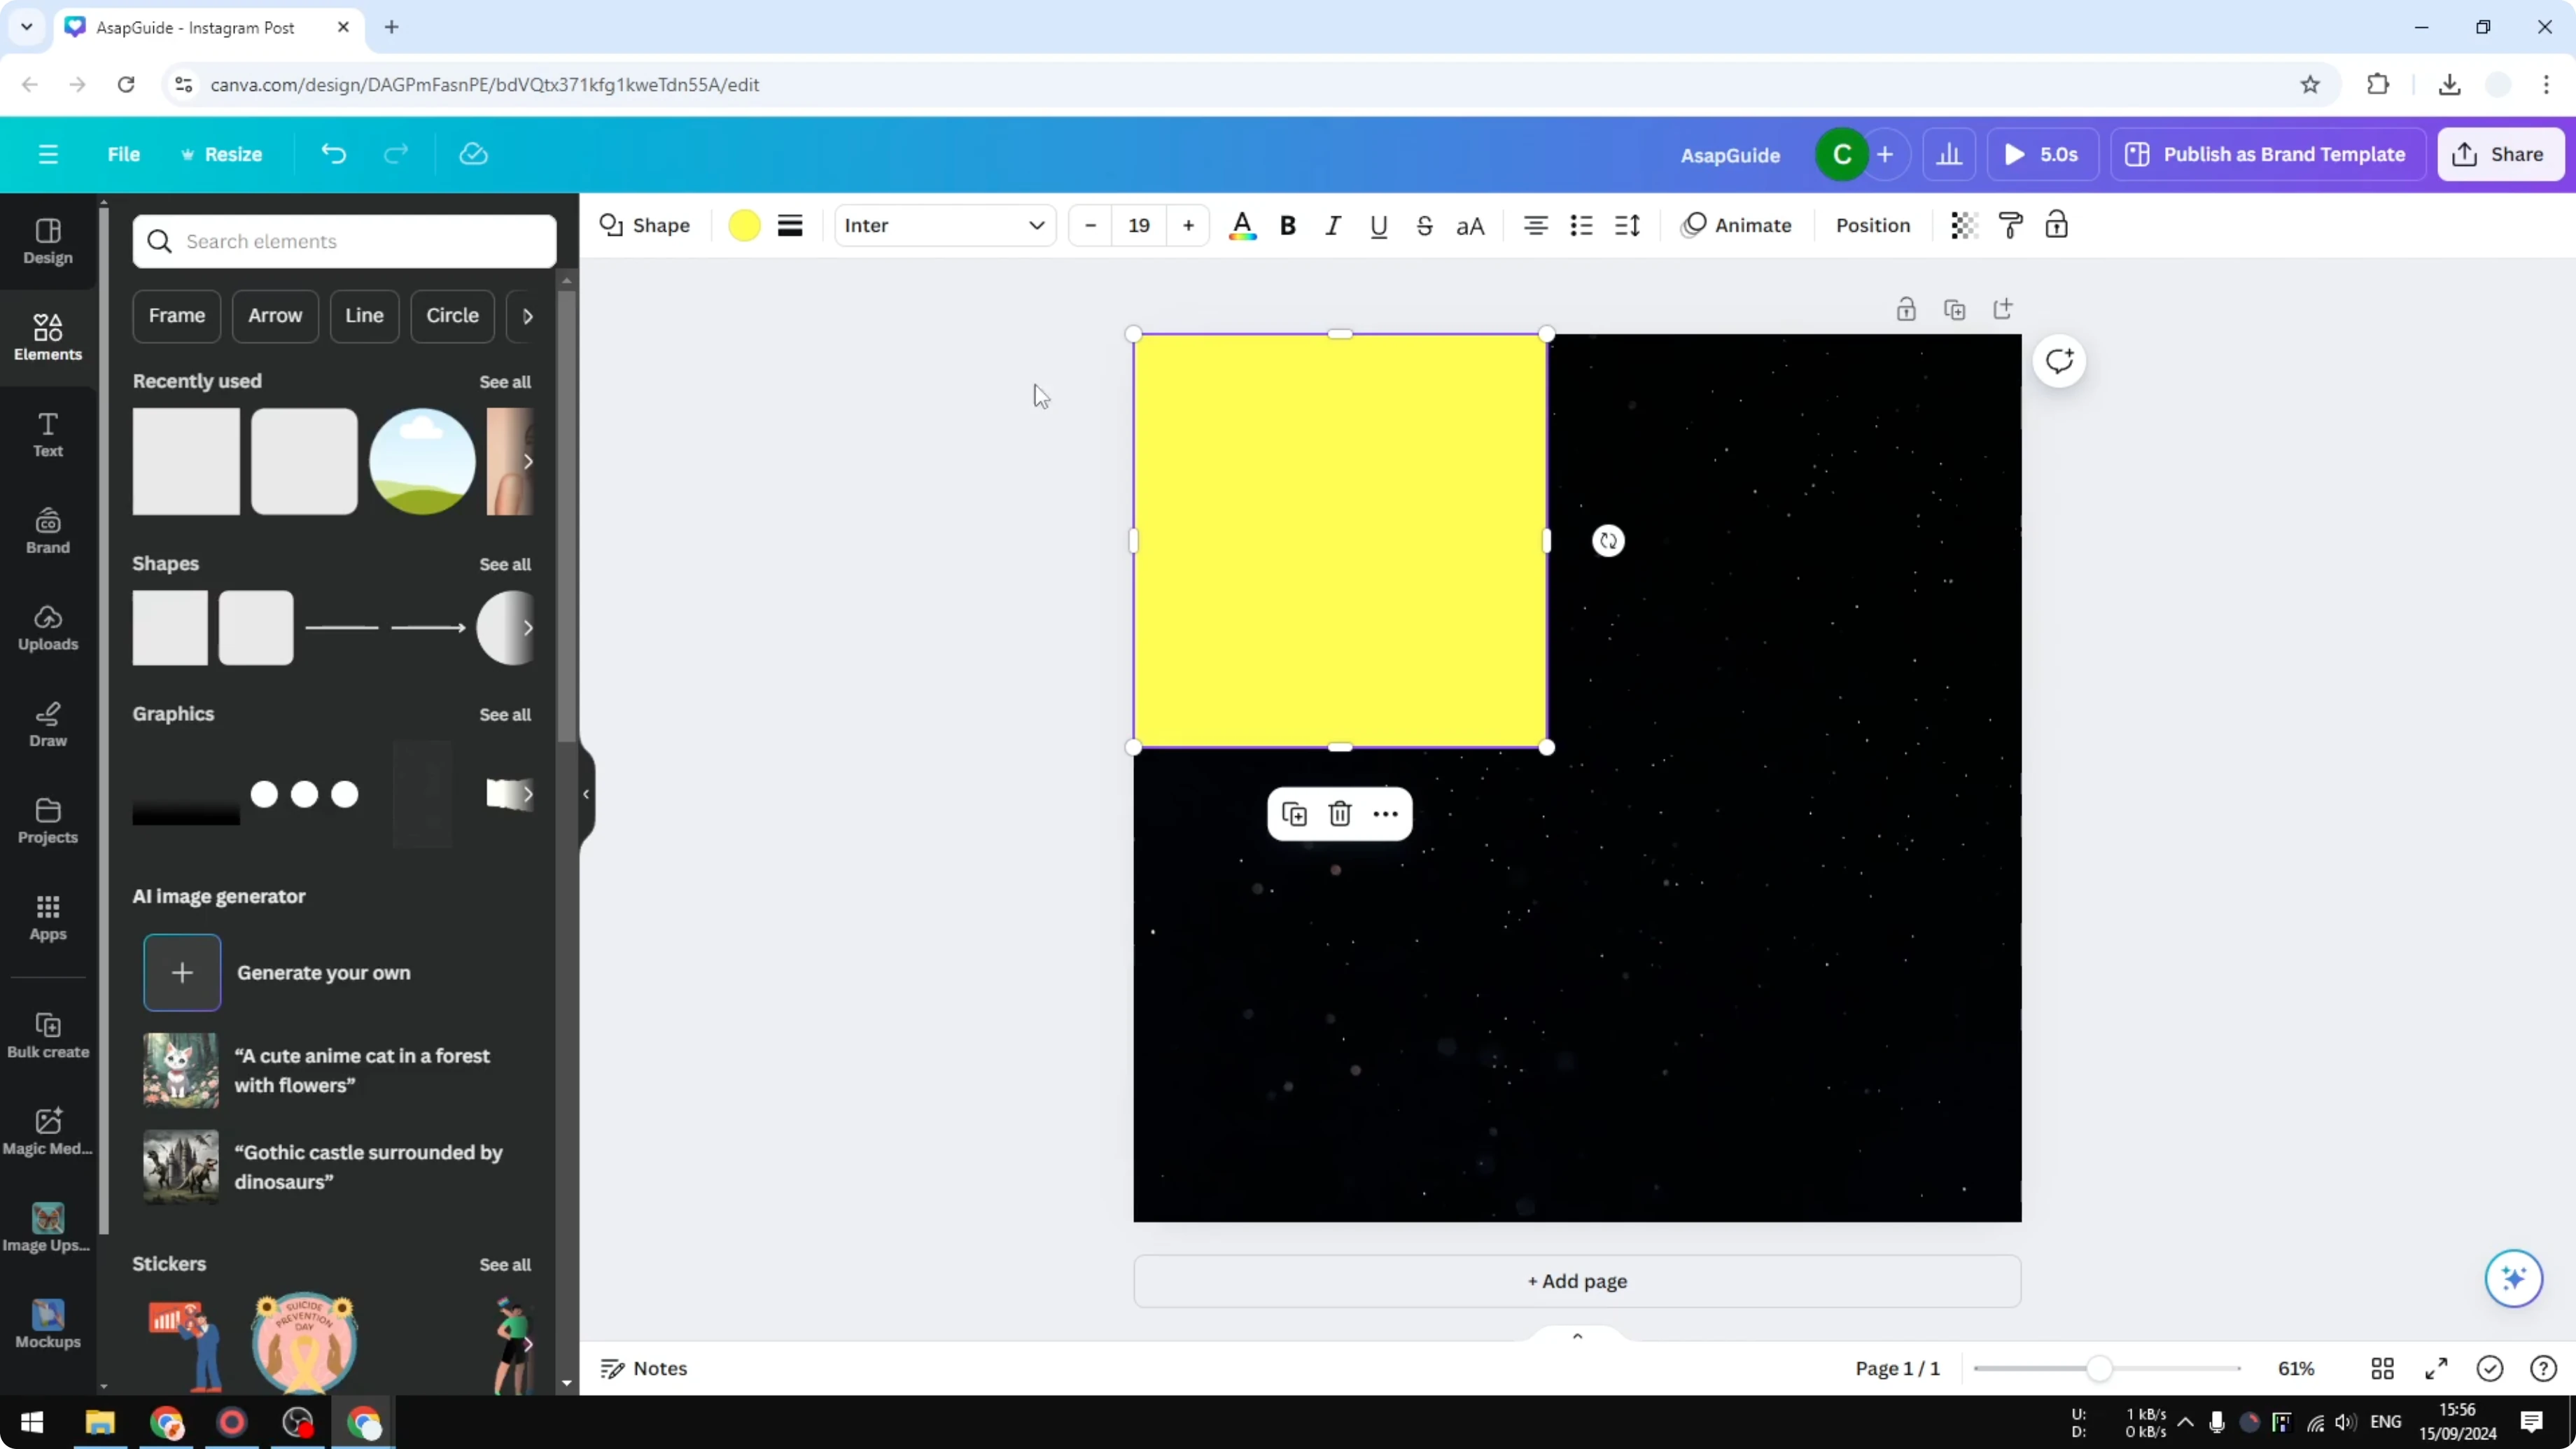This screenshot has width=2576, height=1449.
Task: Check the cloud save status icon
Action: (473, 154)
